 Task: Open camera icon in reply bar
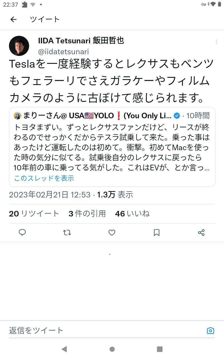pyautogui.click(x=211, y=331)
